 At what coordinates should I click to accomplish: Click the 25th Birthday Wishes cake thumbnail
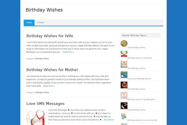124,85
